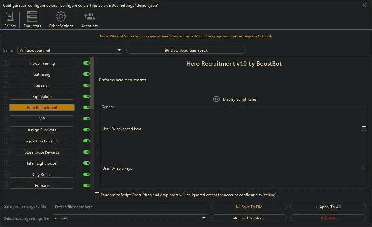Enable Use 10x epic keys checkbox
The width and height of the screenshot is (372, 227).
(364, 168)
